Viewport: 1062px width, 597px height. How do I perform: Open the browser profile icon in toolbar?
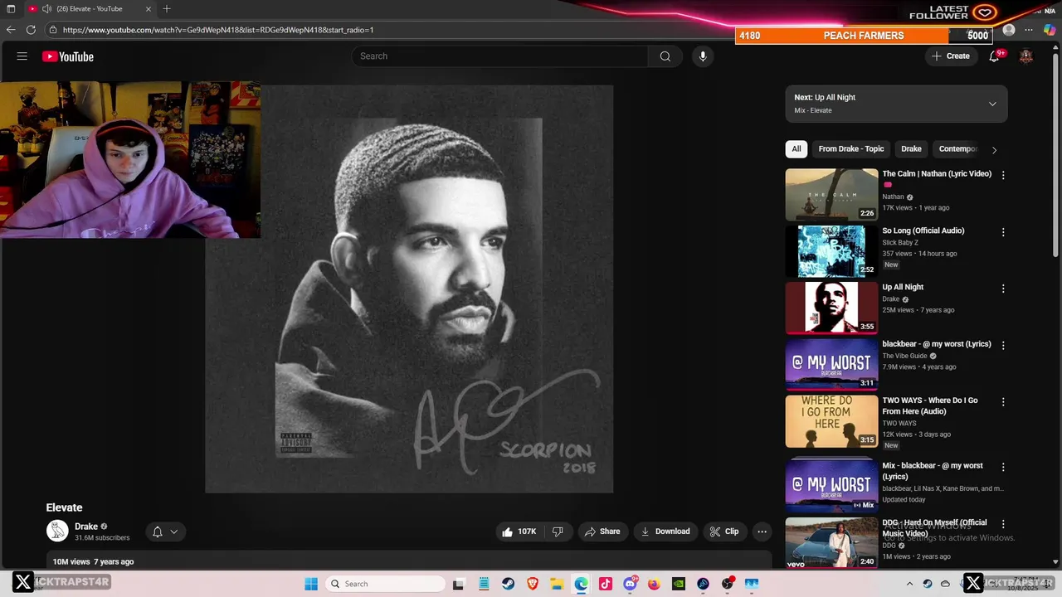pos(1009,30)
